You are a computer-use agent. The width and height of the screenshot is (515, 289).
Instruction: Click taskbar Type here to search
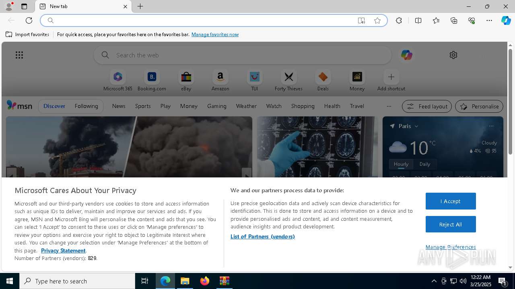click(77, 281)
